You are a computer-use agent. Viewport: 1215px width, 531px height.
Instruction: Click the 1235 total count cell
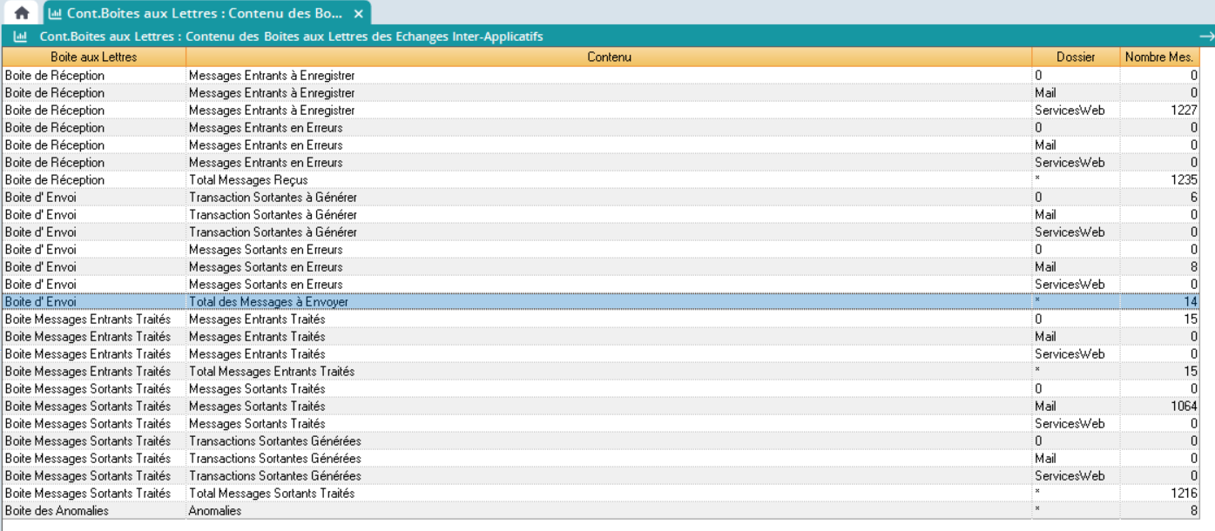1184,180
